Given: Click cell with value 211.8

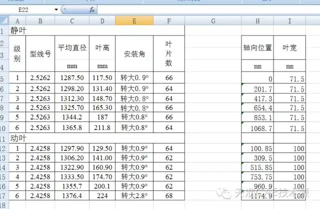Looking at the screenshot, I should (102, 127).
